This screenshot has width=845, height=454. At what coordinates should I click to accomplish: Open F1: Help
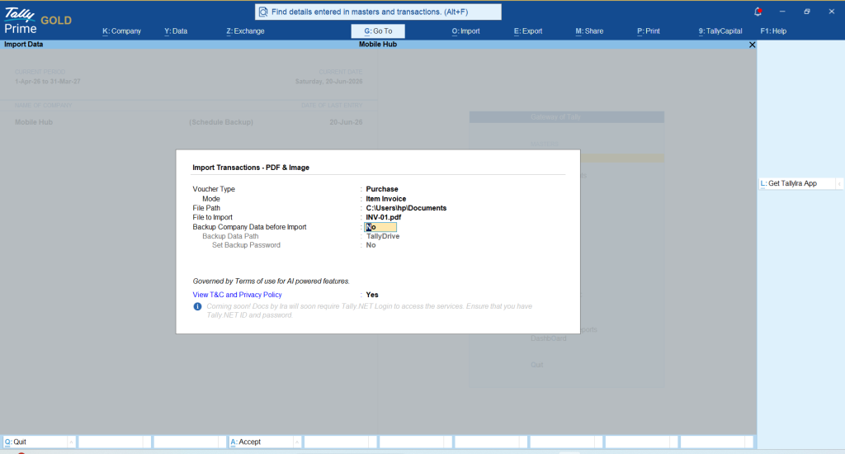[x=772, y=31]
